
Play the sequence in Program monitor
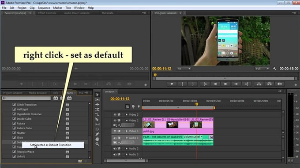(225, 84)
